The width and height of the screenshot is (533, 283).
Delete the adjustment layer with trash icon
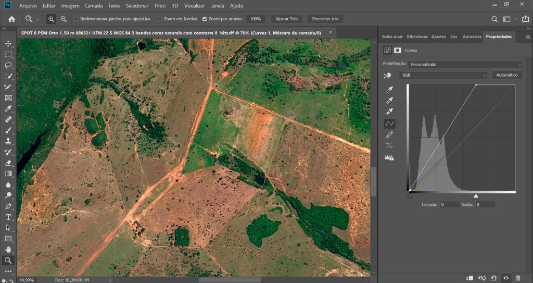(517, 278)
